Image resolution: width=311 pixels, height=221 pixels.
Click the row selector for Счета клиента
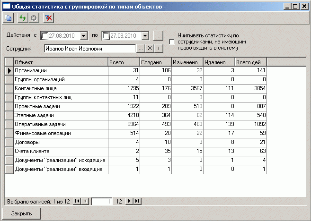[9, 152]
